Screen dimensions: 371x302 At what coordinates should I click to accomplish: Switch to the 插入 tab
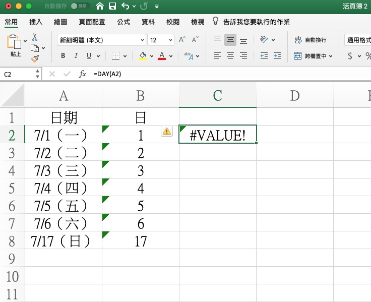(x=36, y=22)
